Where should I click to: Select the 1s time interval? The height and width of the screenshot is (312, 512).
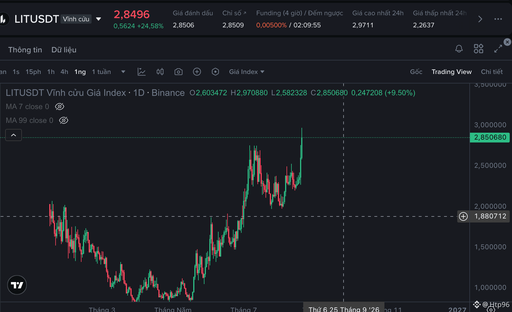[x=16, y=72]
